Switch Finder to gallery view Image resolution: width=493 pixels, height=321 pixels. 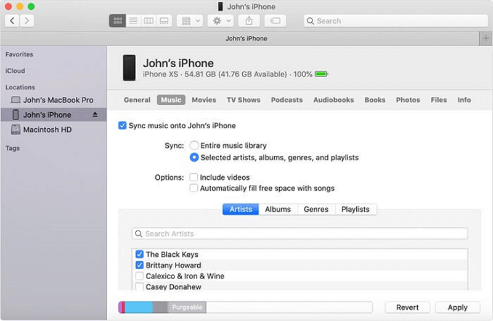(x=164, y=21)
